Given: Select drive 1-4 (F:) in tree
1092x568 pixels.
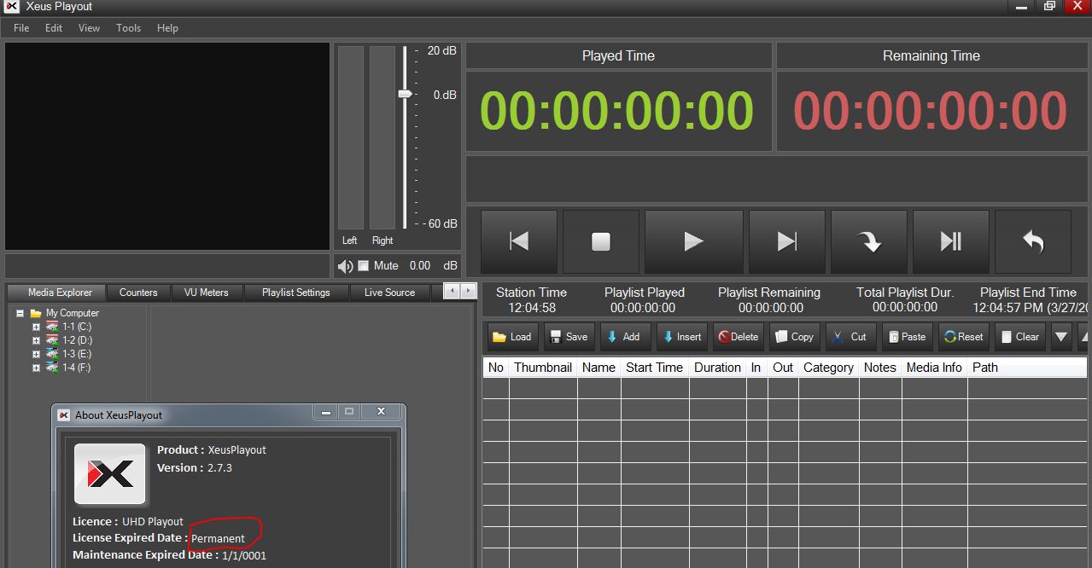Looking at the screenshot, I should (x=77, y=368).
